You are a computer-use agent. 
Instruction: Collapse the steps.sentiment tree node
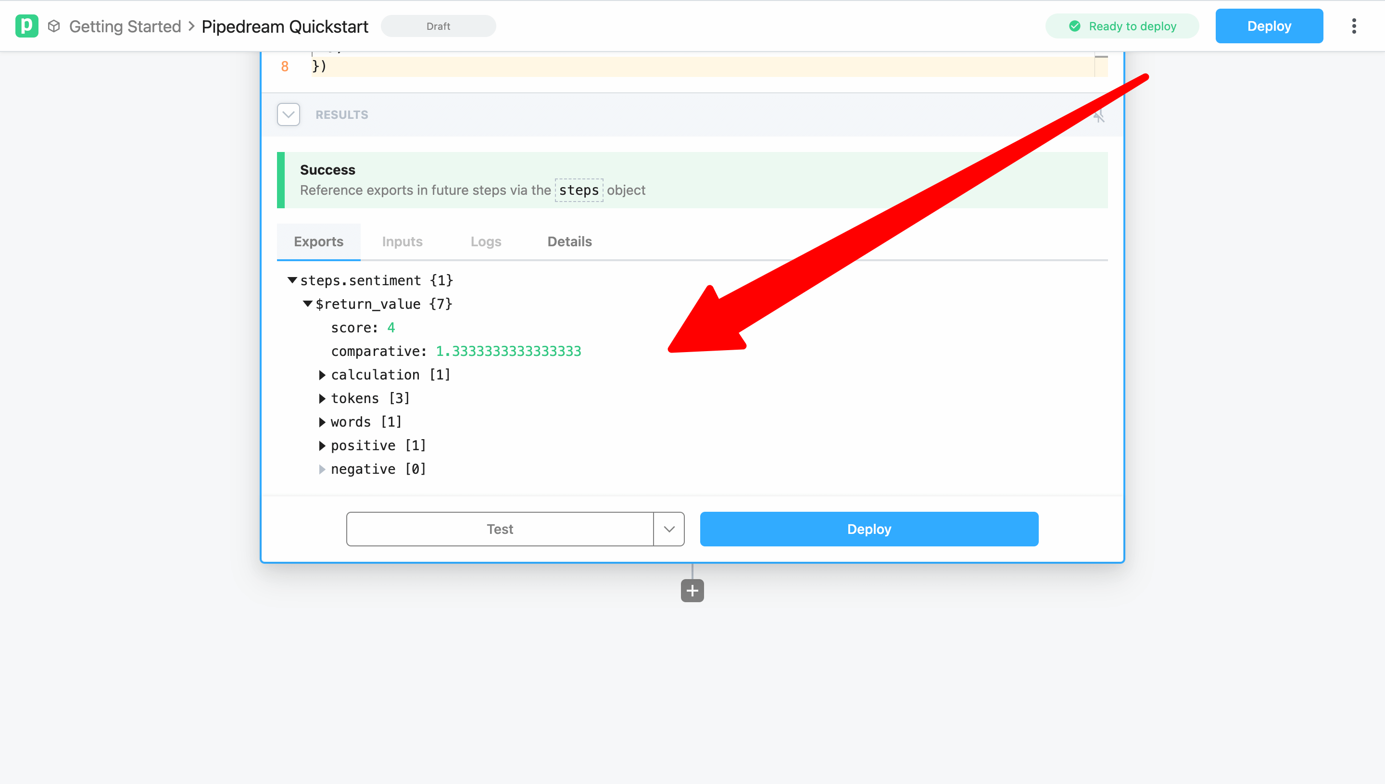click(292, 280)
